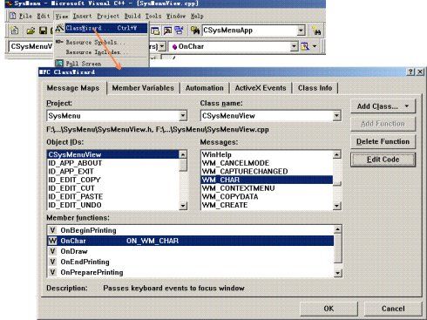427x320 pixels.
Task: Select WM_CAPTURECHANGED in Messages list
Action: pos(267,172)
